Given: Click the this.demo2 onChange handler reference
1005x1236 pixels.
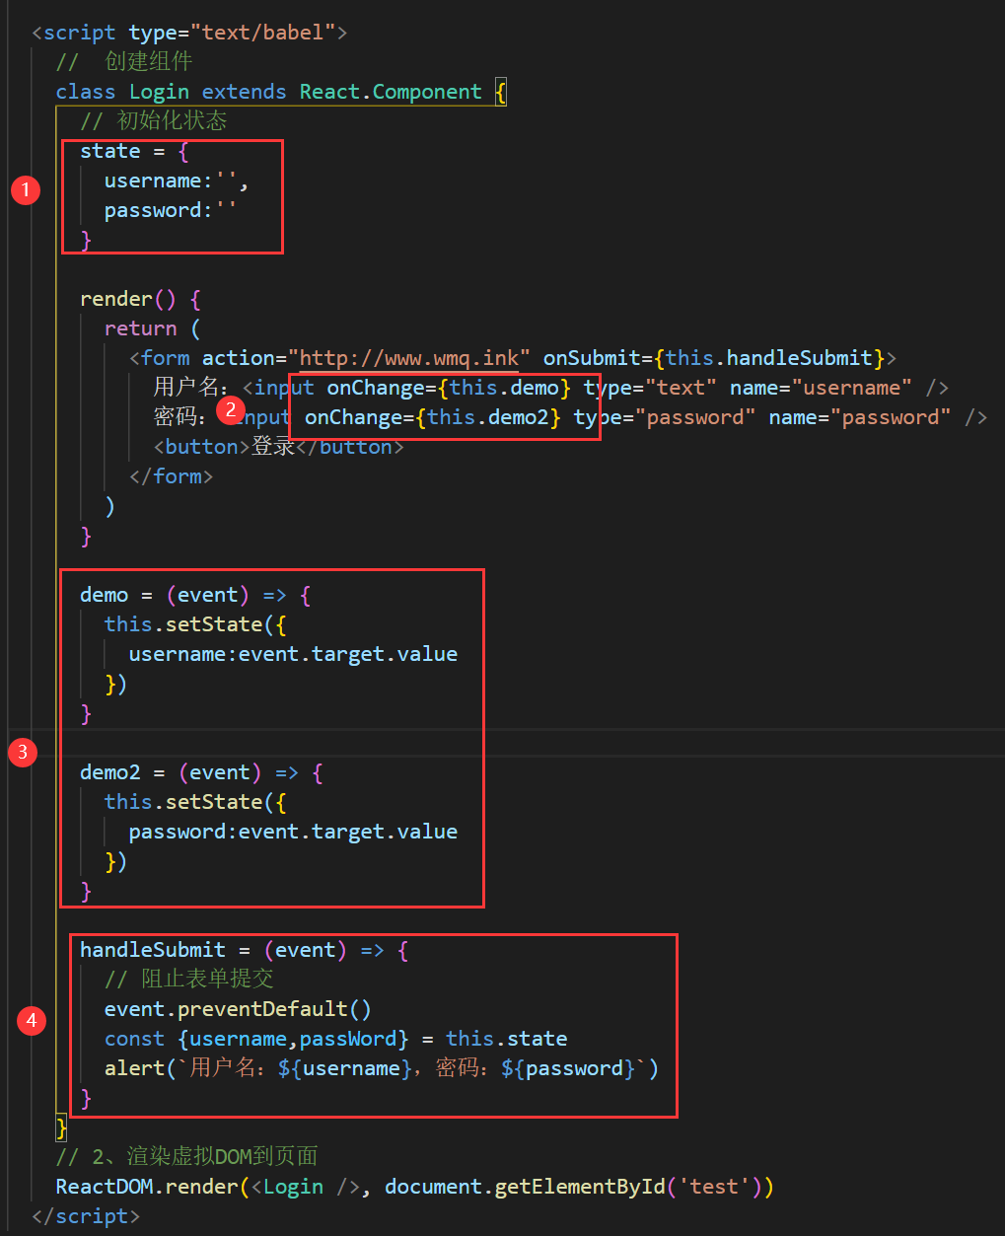Looking at the screenshot, I should pyautogui.click(x=487, y=417).
